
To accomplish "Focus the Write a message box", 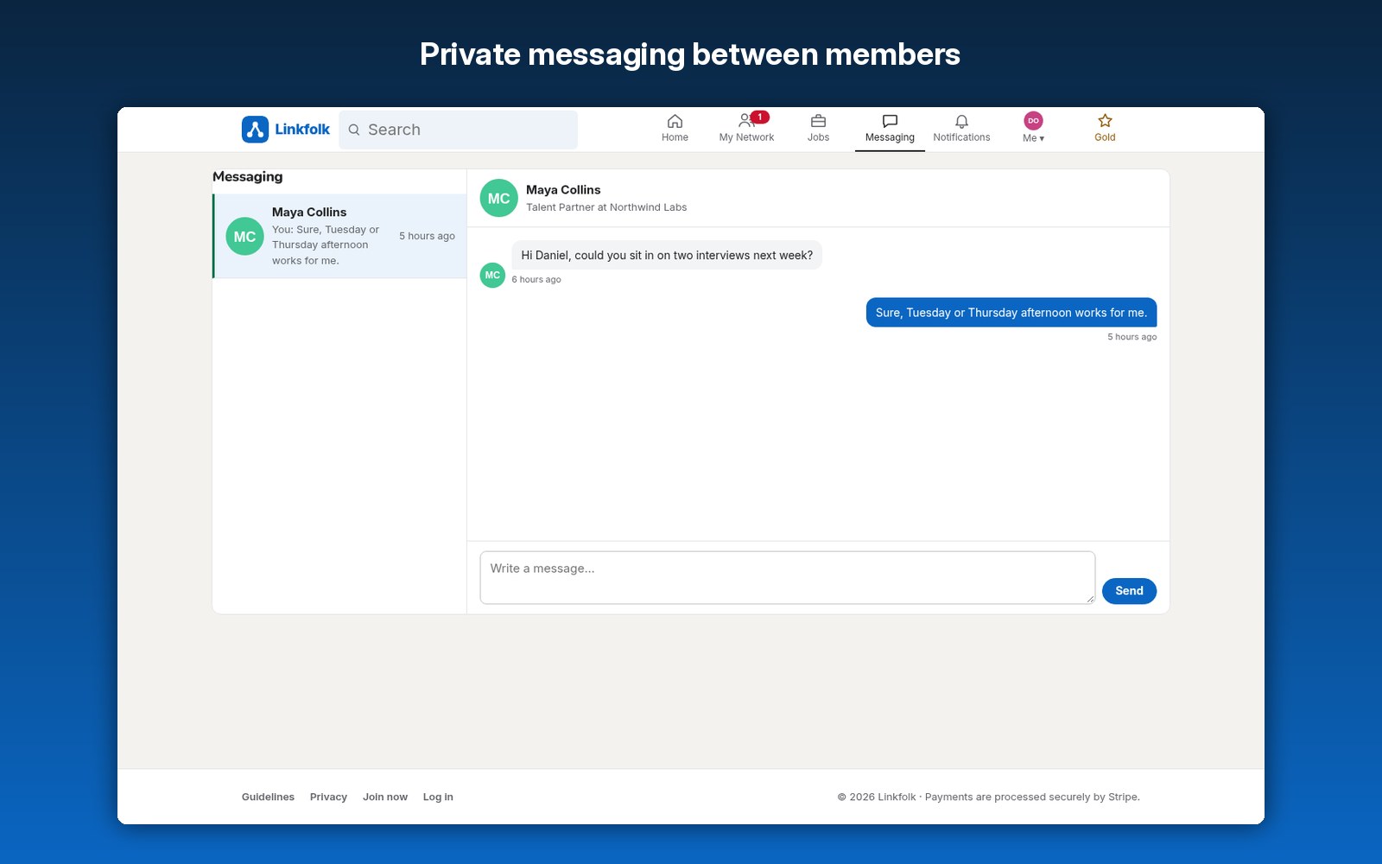I will (787, 577).
